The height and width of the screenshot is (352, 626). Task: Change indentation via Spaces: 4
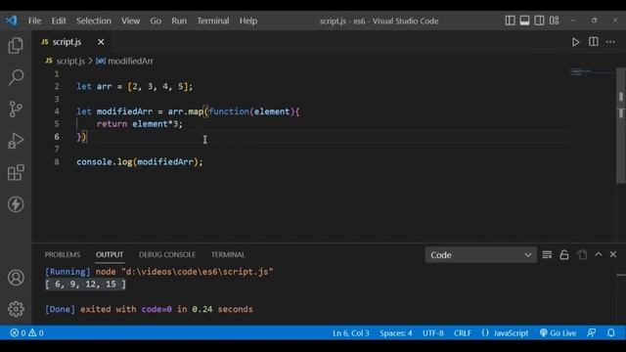click(396, 332)
